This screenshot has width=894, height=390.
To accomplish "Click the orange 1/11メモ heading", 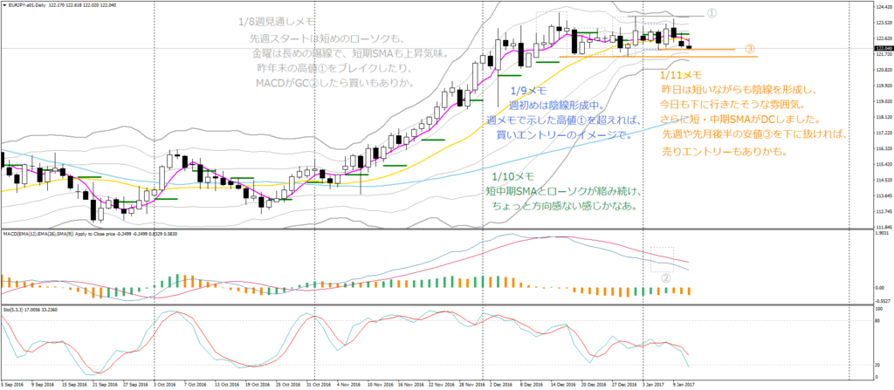I will click(x=681, y=75).
